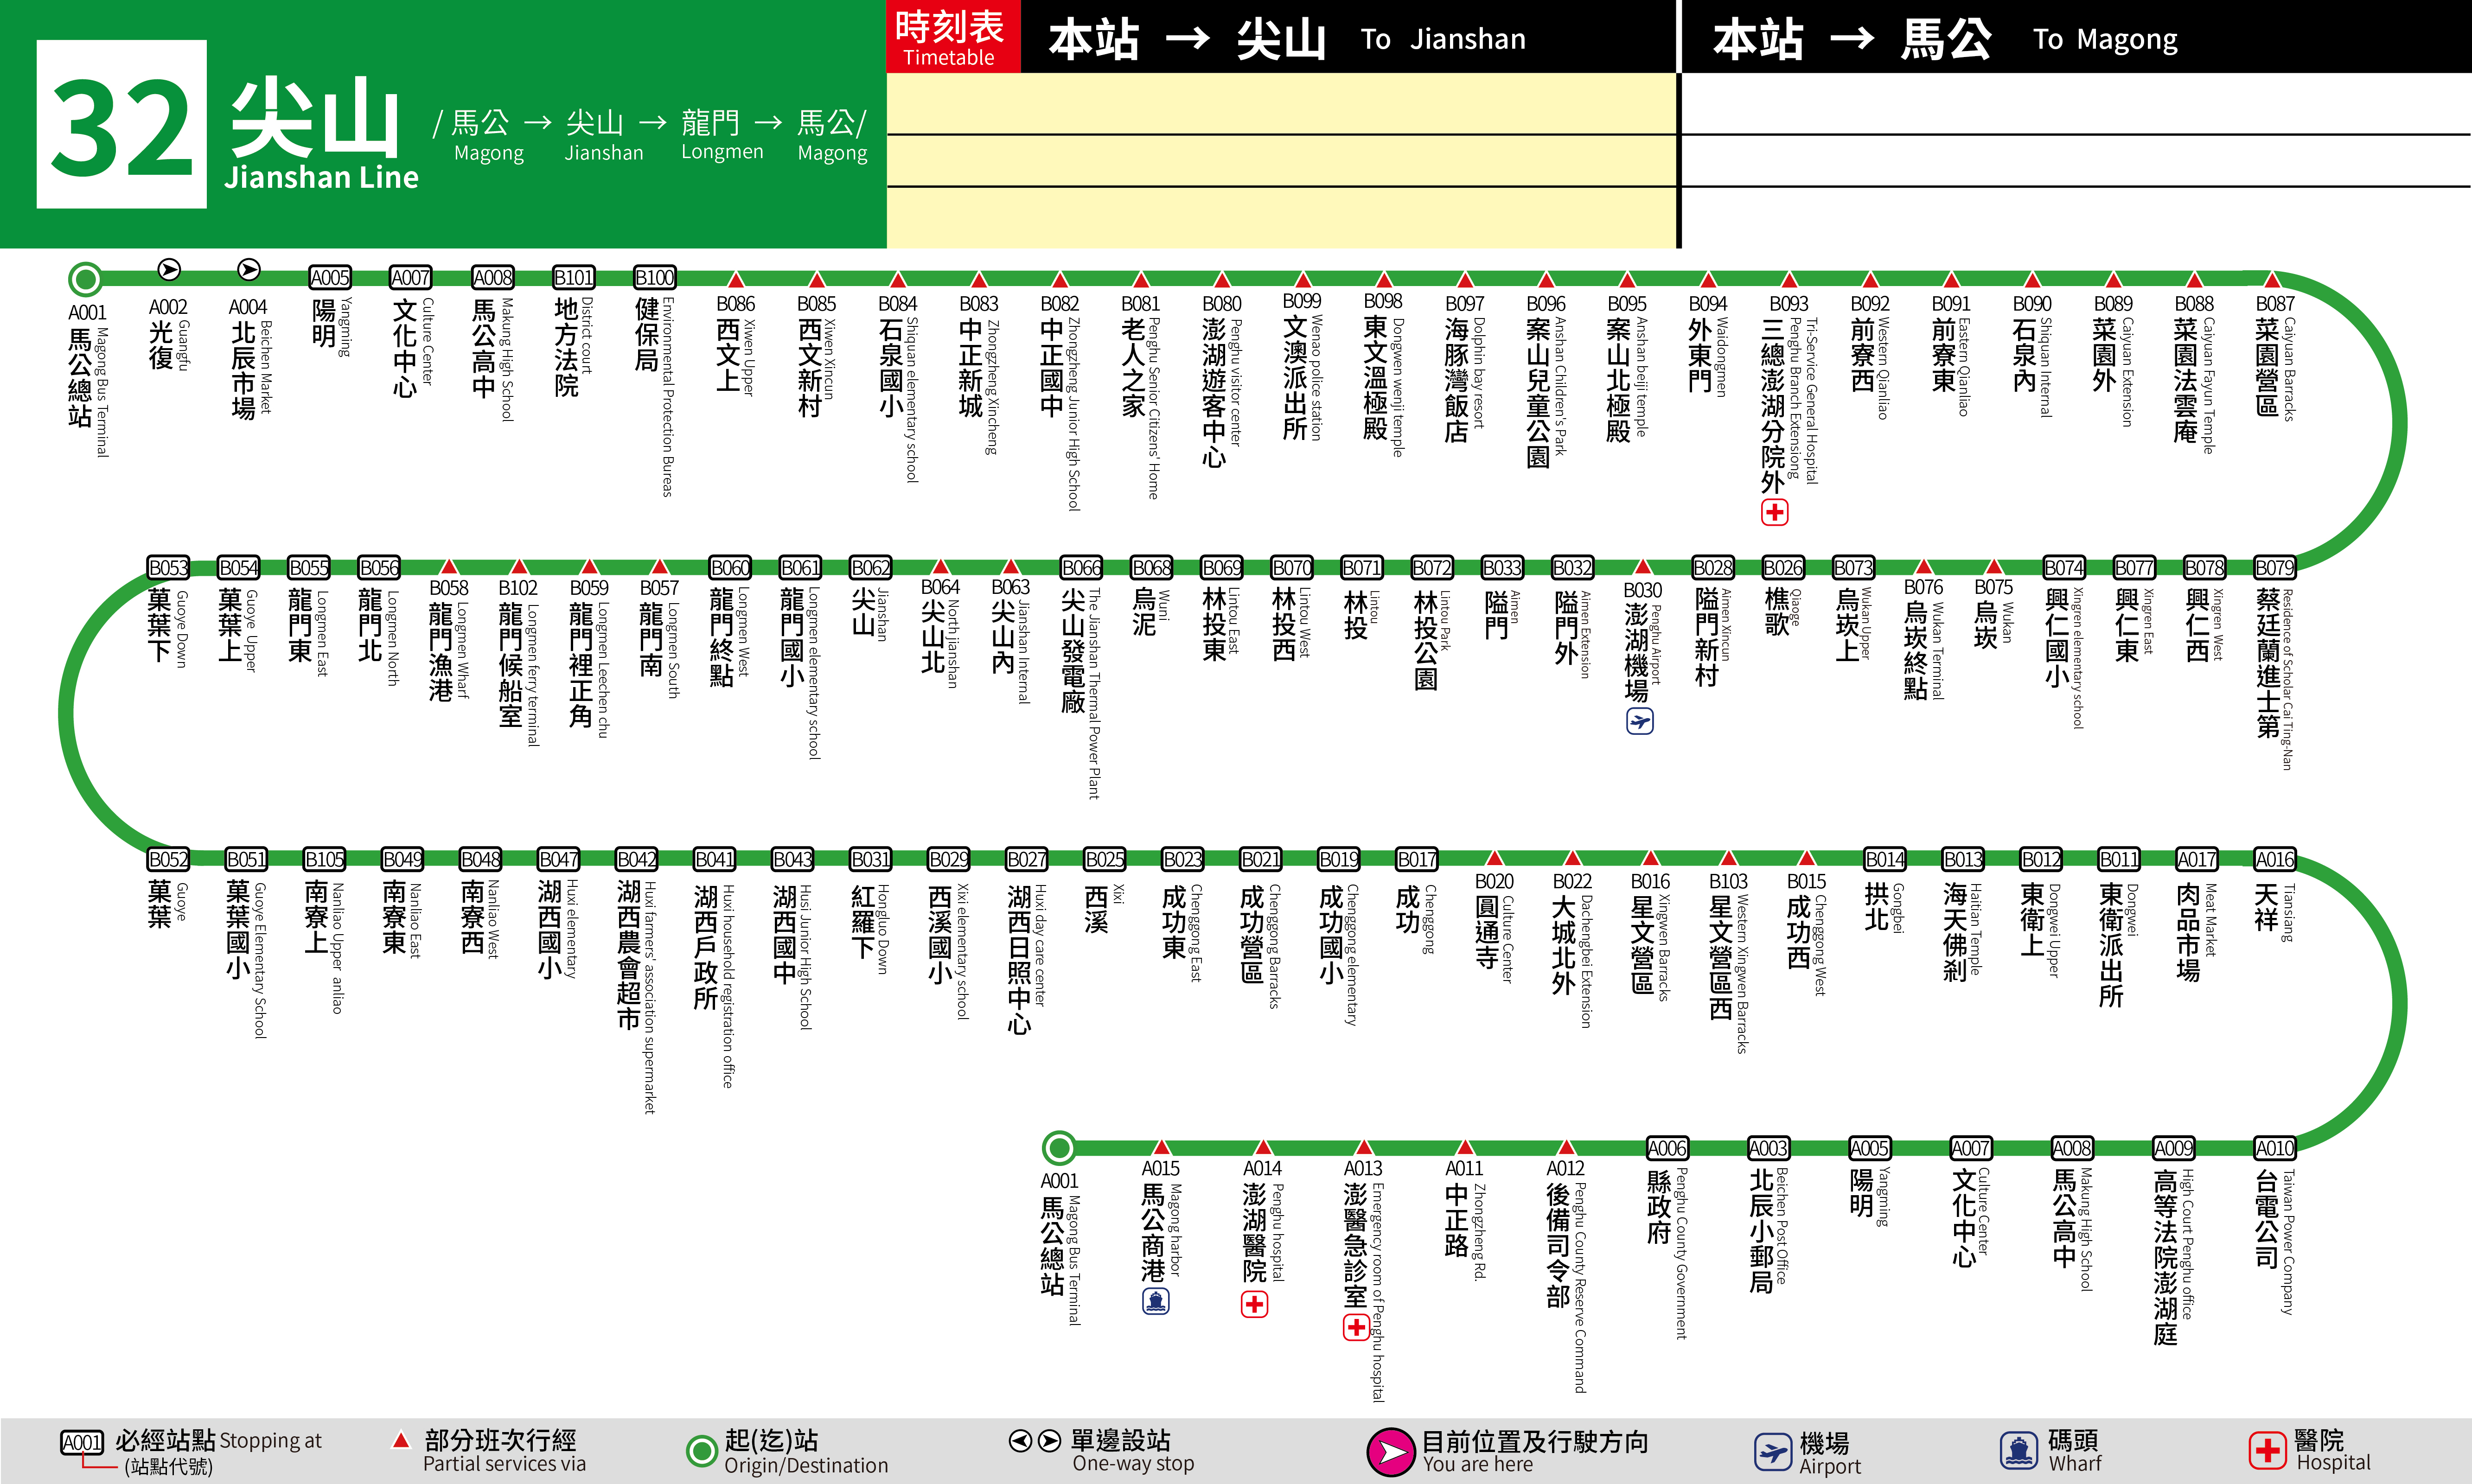Viewport: 2472px width, 1484px height.
Task: Click airport icon below B030 澎湖機場 stop
Action: click(1640, 721)
